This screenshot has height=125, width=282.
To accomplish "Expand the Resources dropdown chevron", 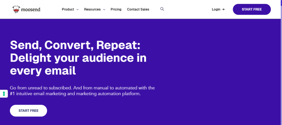I will pos(104,10).
